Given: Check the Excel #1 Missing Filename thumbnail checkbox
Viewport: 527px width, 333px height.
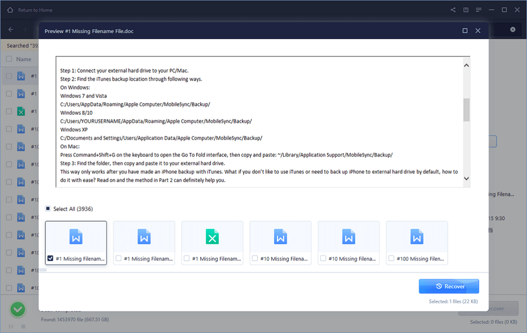Looking at the screenshot, I should [187, 258].
